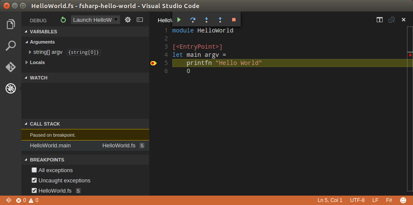Change LF end of line sequence
This screenshot has width=413, height=205.
[375, 200]
